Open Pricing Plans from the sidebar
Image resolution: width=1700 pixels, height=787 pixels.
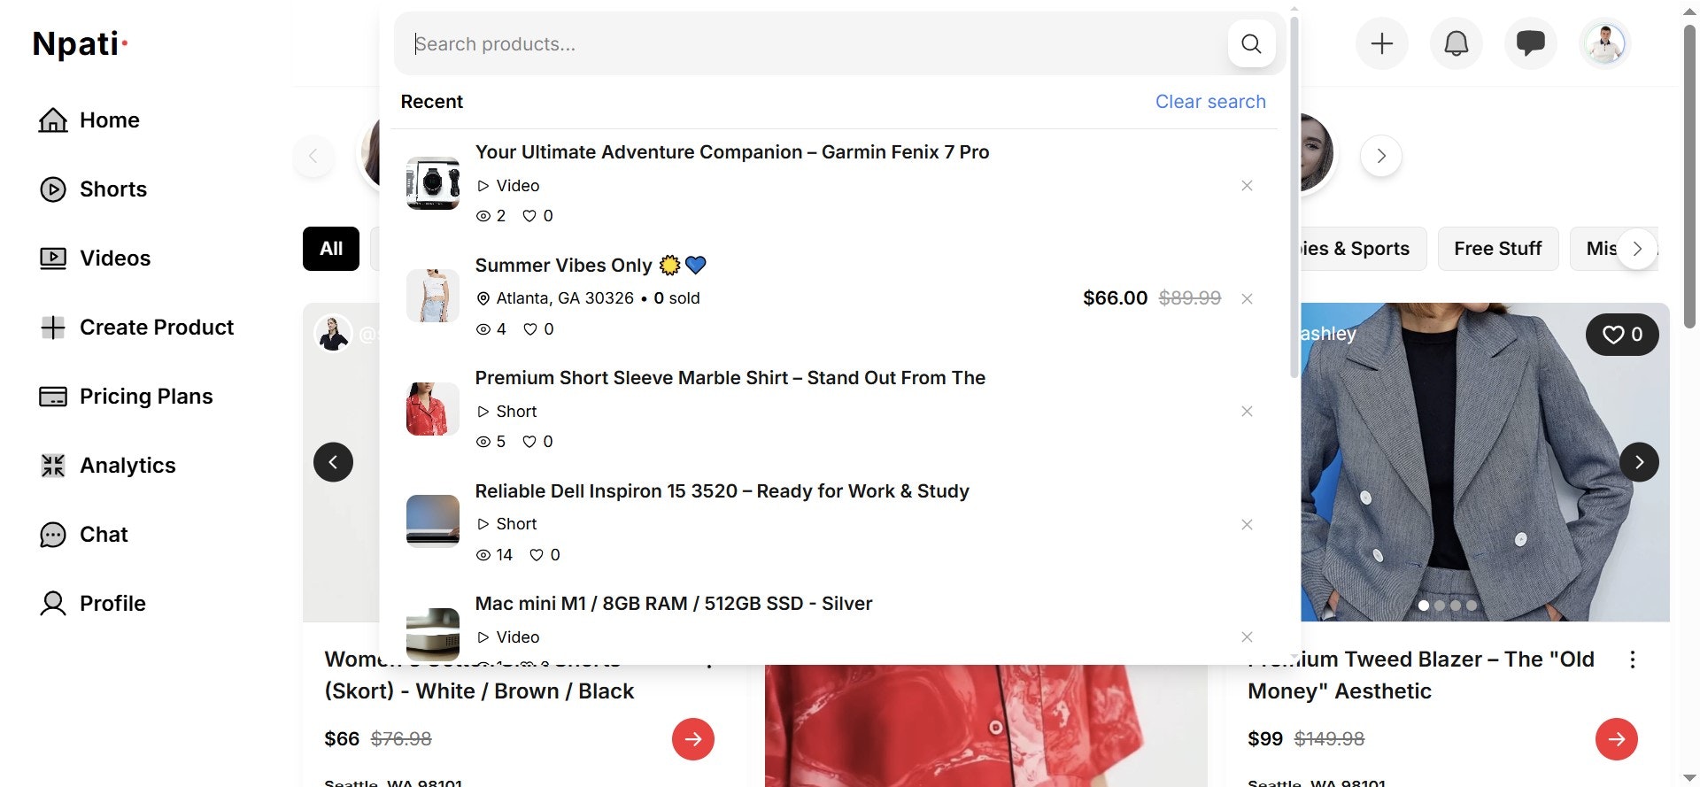tap(146, 396)
